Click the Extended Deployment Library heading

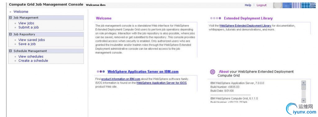248,18
